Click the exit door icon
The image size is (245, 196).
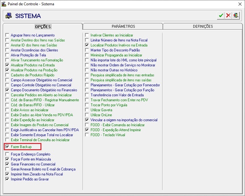(236, 16)
